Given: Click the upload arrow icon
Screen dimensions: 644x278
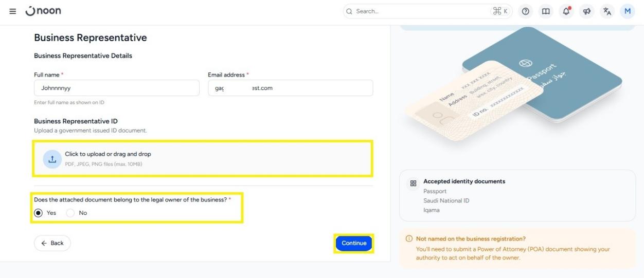Looking at the screenshot, I should (x=52, y=159).
